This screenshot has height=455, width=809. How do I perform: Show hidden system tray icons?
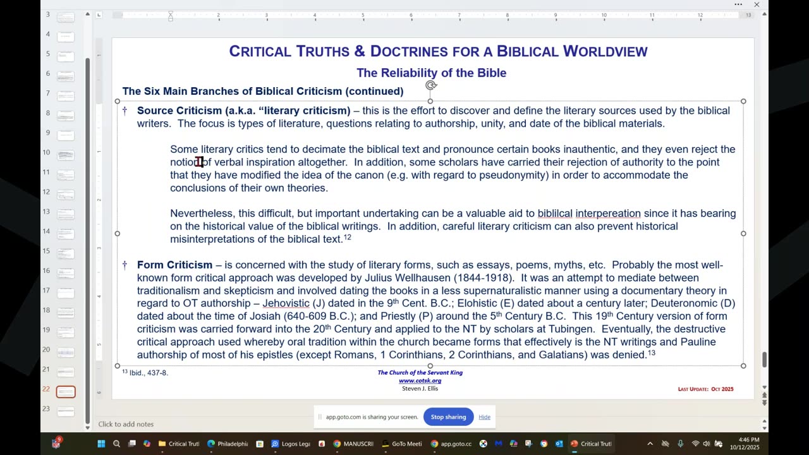pyautogui.click(x=650, y=444)
